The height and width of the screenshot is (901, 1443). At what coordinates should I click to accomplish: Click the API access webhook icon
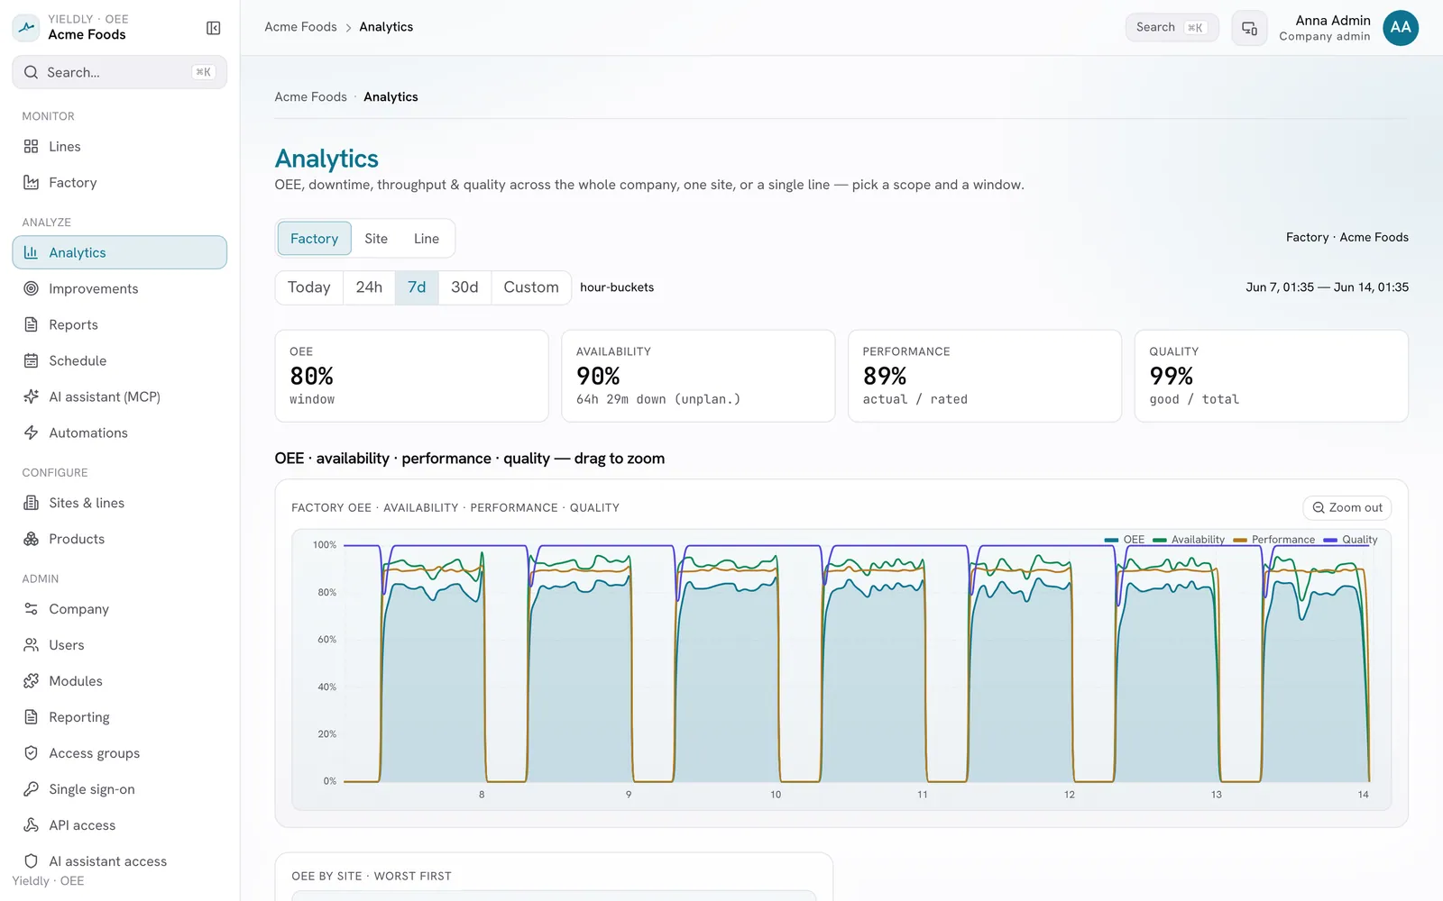(x=31, y=825)
